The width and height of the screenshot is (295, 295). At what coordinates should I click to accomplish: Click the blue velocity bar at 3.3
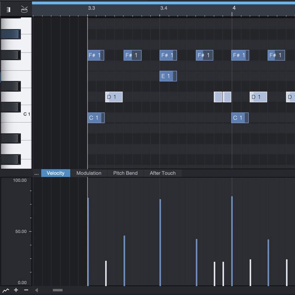point(88,242)
